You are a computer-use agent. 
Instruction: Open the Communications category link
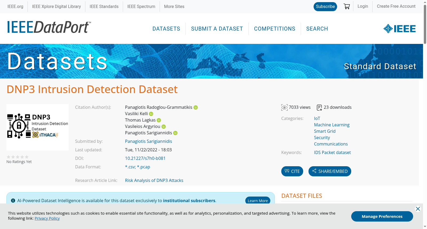click(x=331, y=144)
